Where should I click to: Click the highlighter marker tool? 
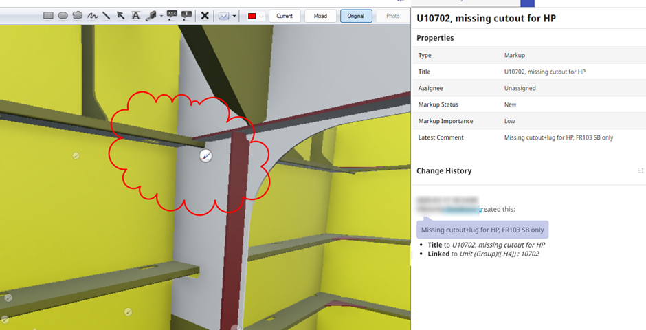tap(151, 15)
